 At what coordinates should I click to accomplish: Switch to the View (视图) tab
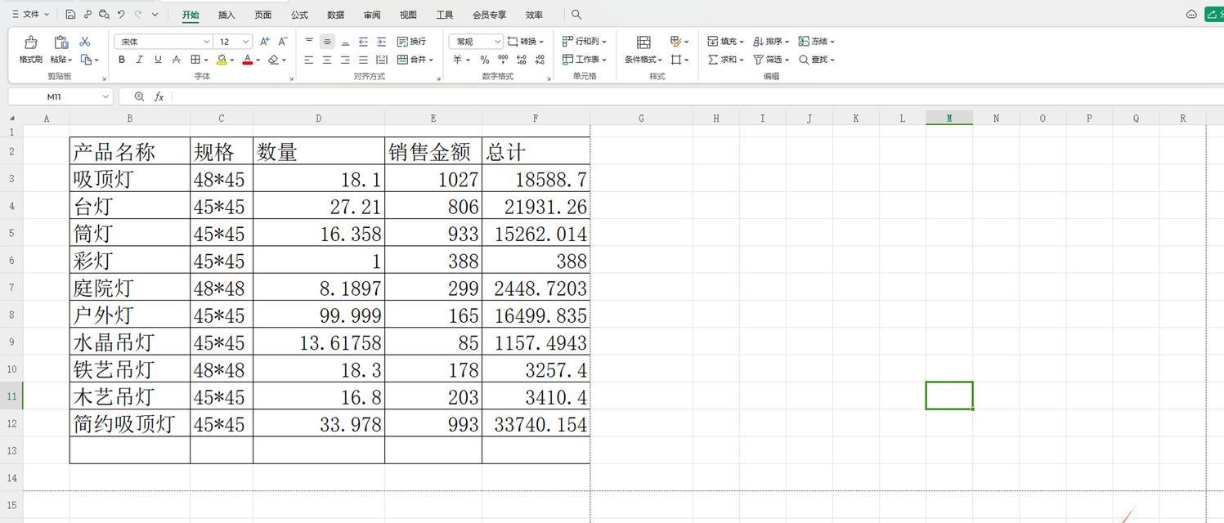408,15
